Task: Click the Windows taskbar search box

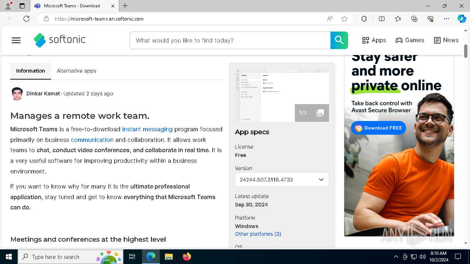Action: point(71,257)
